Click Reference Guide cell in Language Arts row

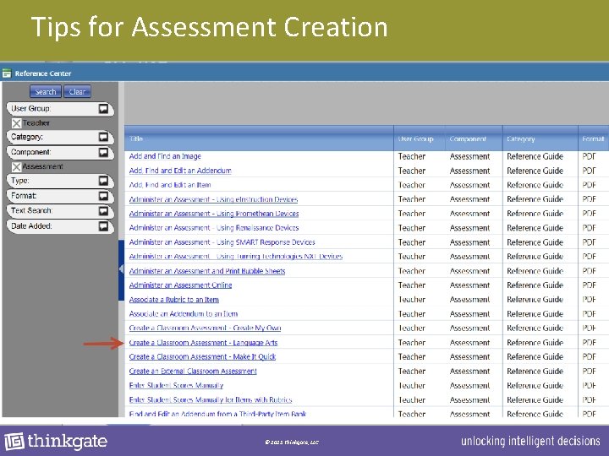535,343
